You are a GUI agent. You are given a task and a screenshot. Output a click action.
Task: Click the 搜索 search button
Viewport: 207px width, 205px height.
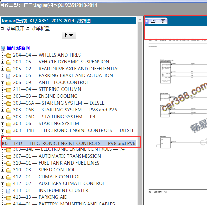click(x=69, y=35)
